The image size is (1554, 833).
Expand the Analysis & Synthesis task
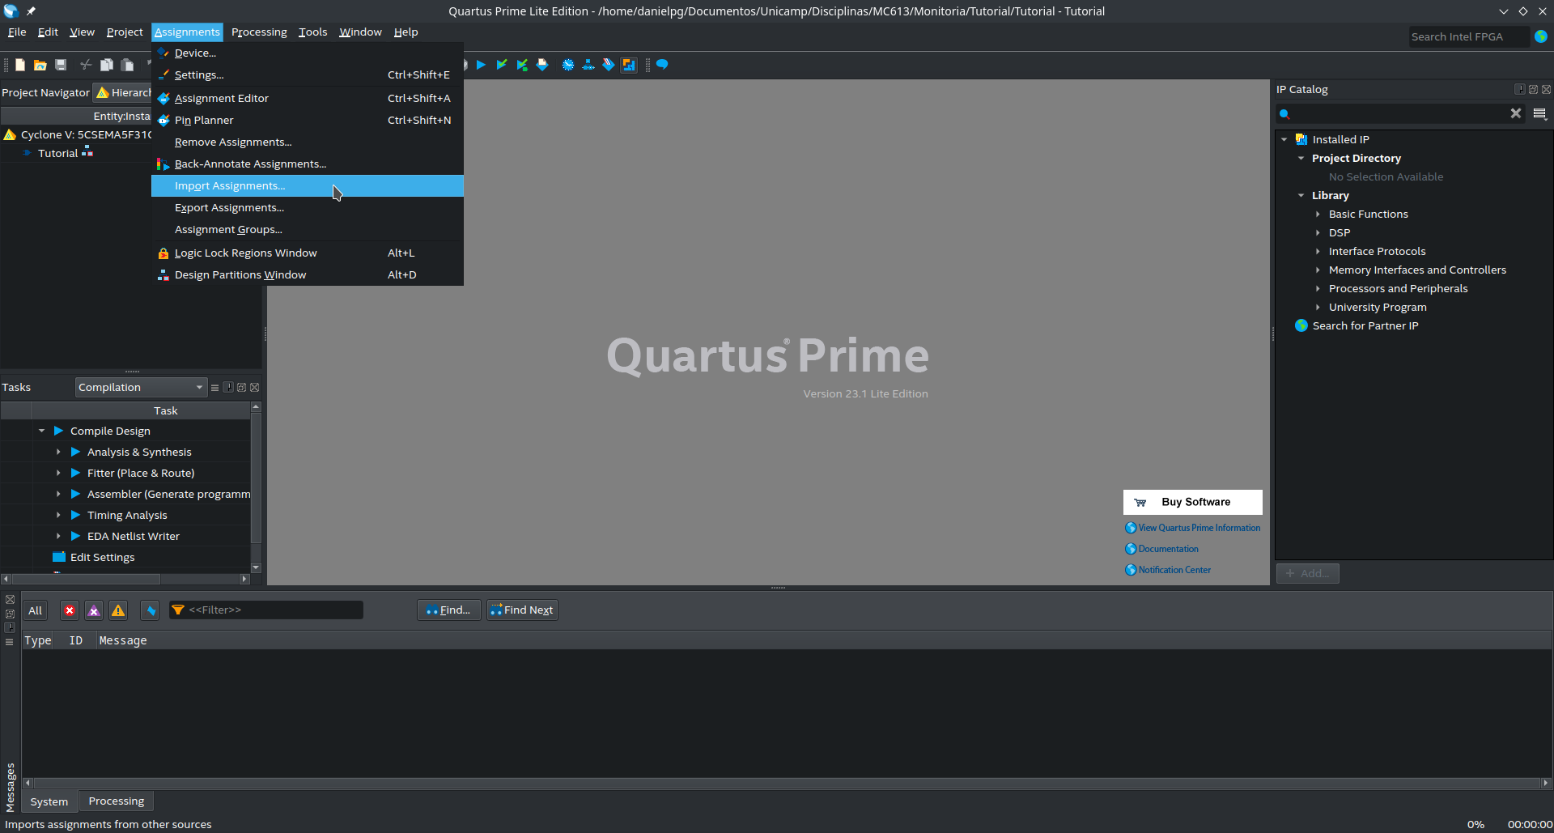pyautogui.click(x=58, y=453)
